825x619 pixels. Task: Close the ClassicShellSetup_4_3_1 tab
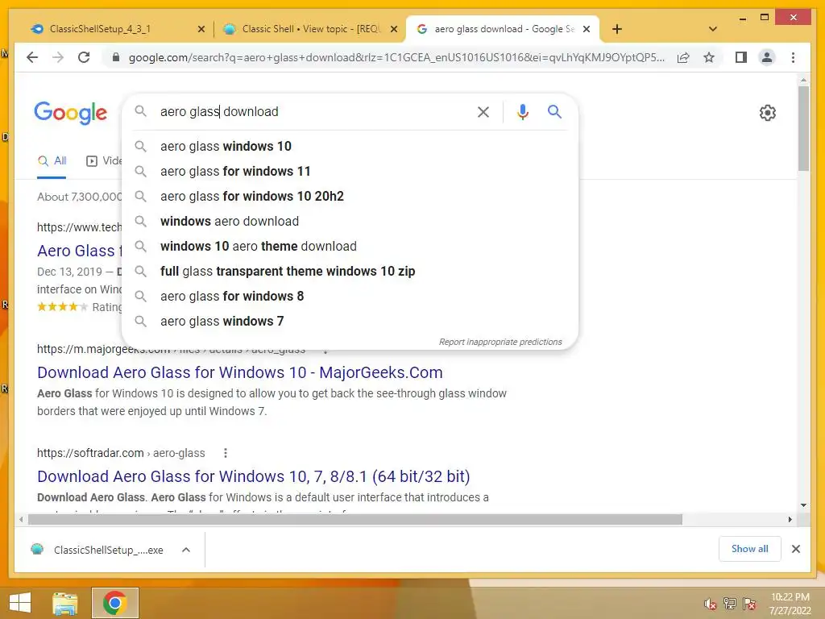(x=201, y=30)
